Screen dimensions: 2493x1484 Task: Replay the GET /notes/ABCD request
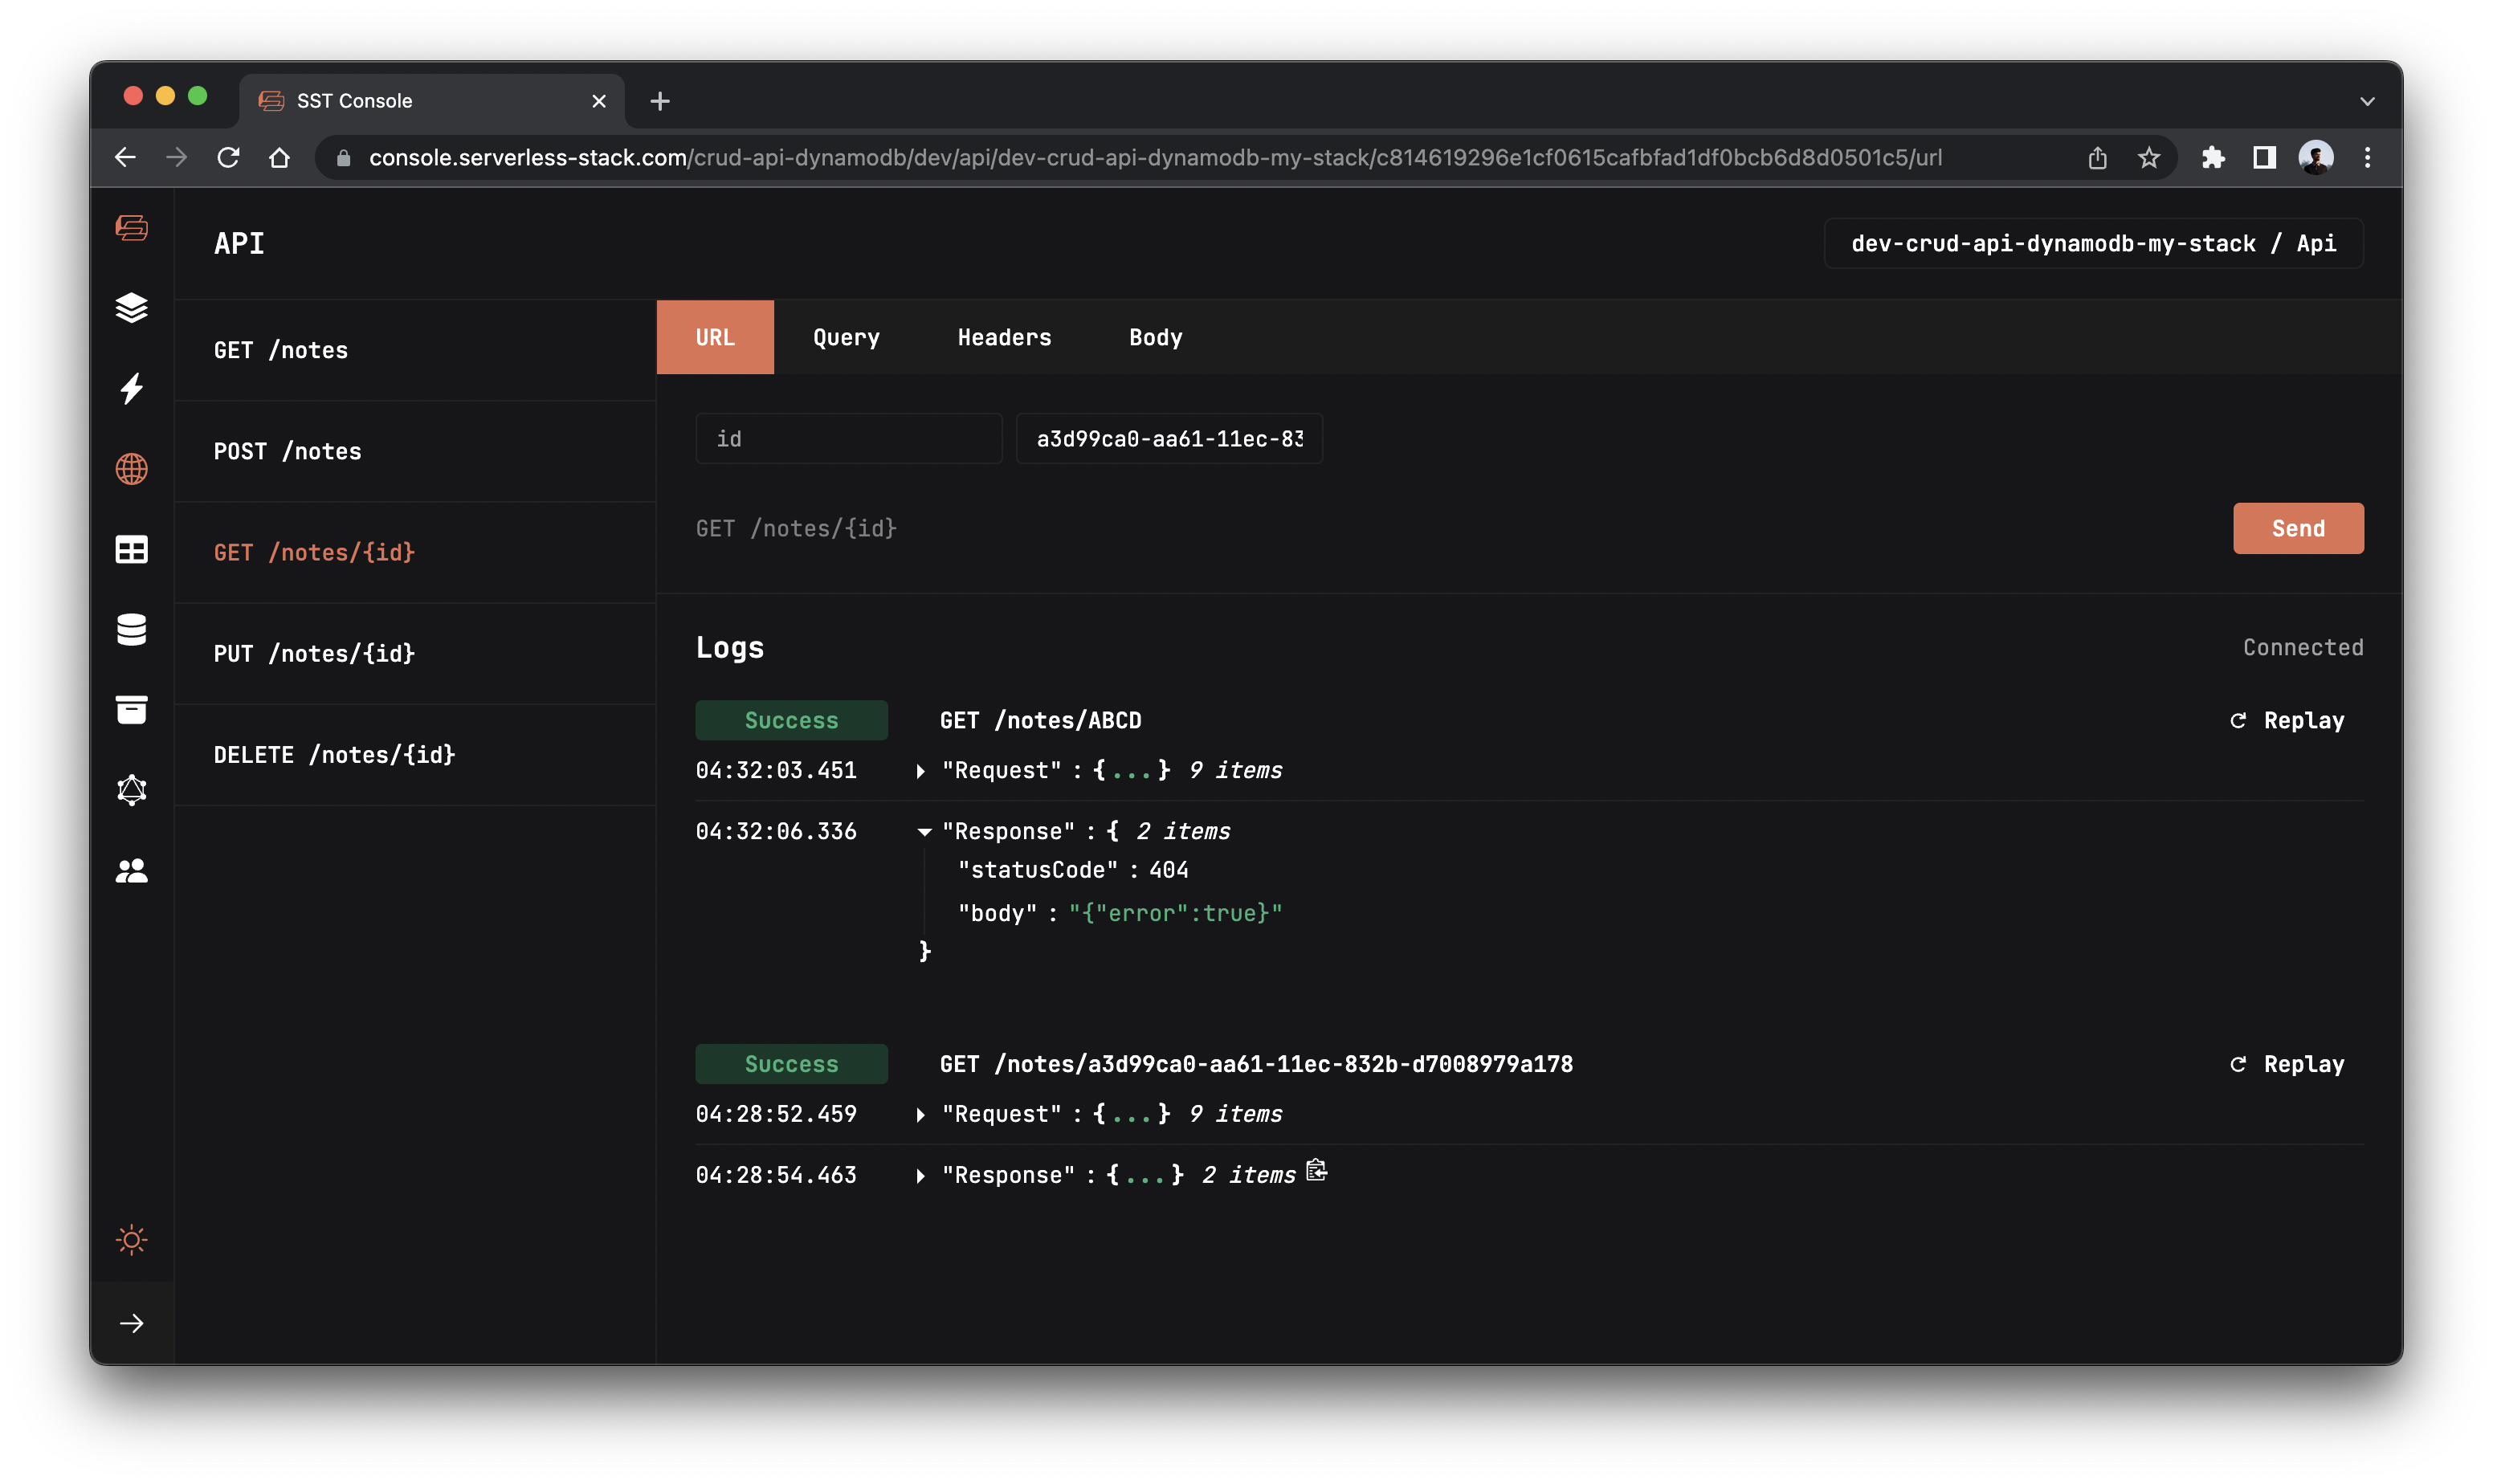pos(2287,719)
